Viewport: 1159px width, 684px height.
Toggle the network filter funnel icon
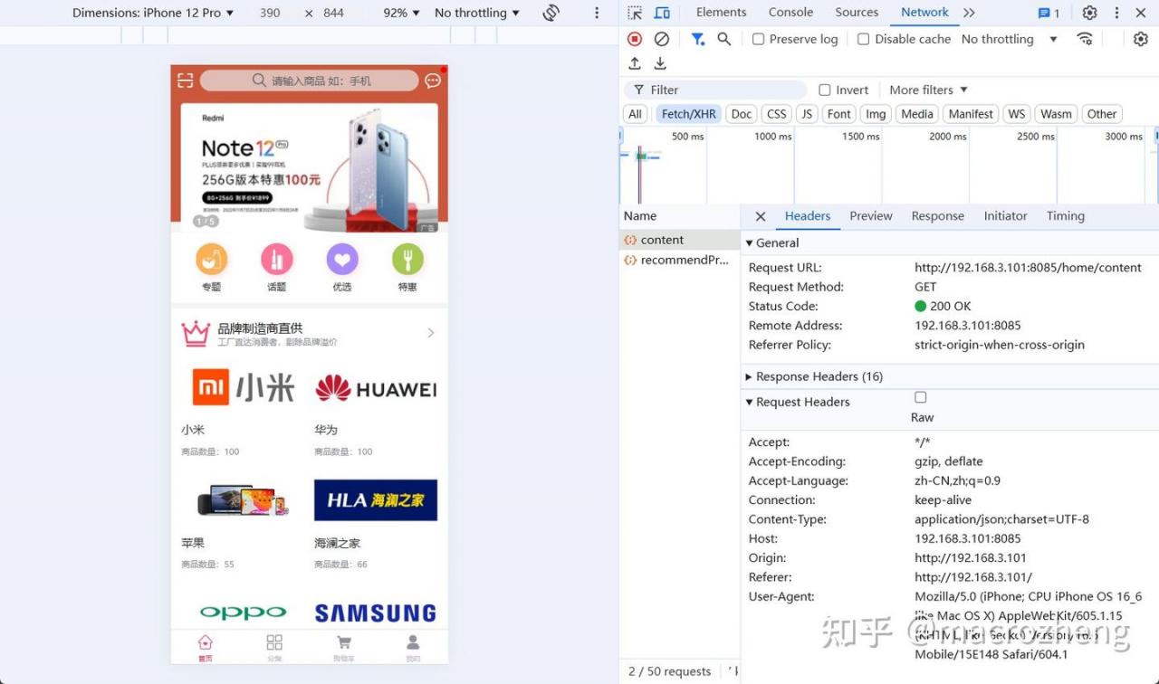coord(697,39)
